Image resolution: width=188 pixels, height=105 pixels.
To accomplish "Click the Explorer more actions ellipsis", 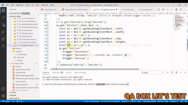I will click(36, 10).
